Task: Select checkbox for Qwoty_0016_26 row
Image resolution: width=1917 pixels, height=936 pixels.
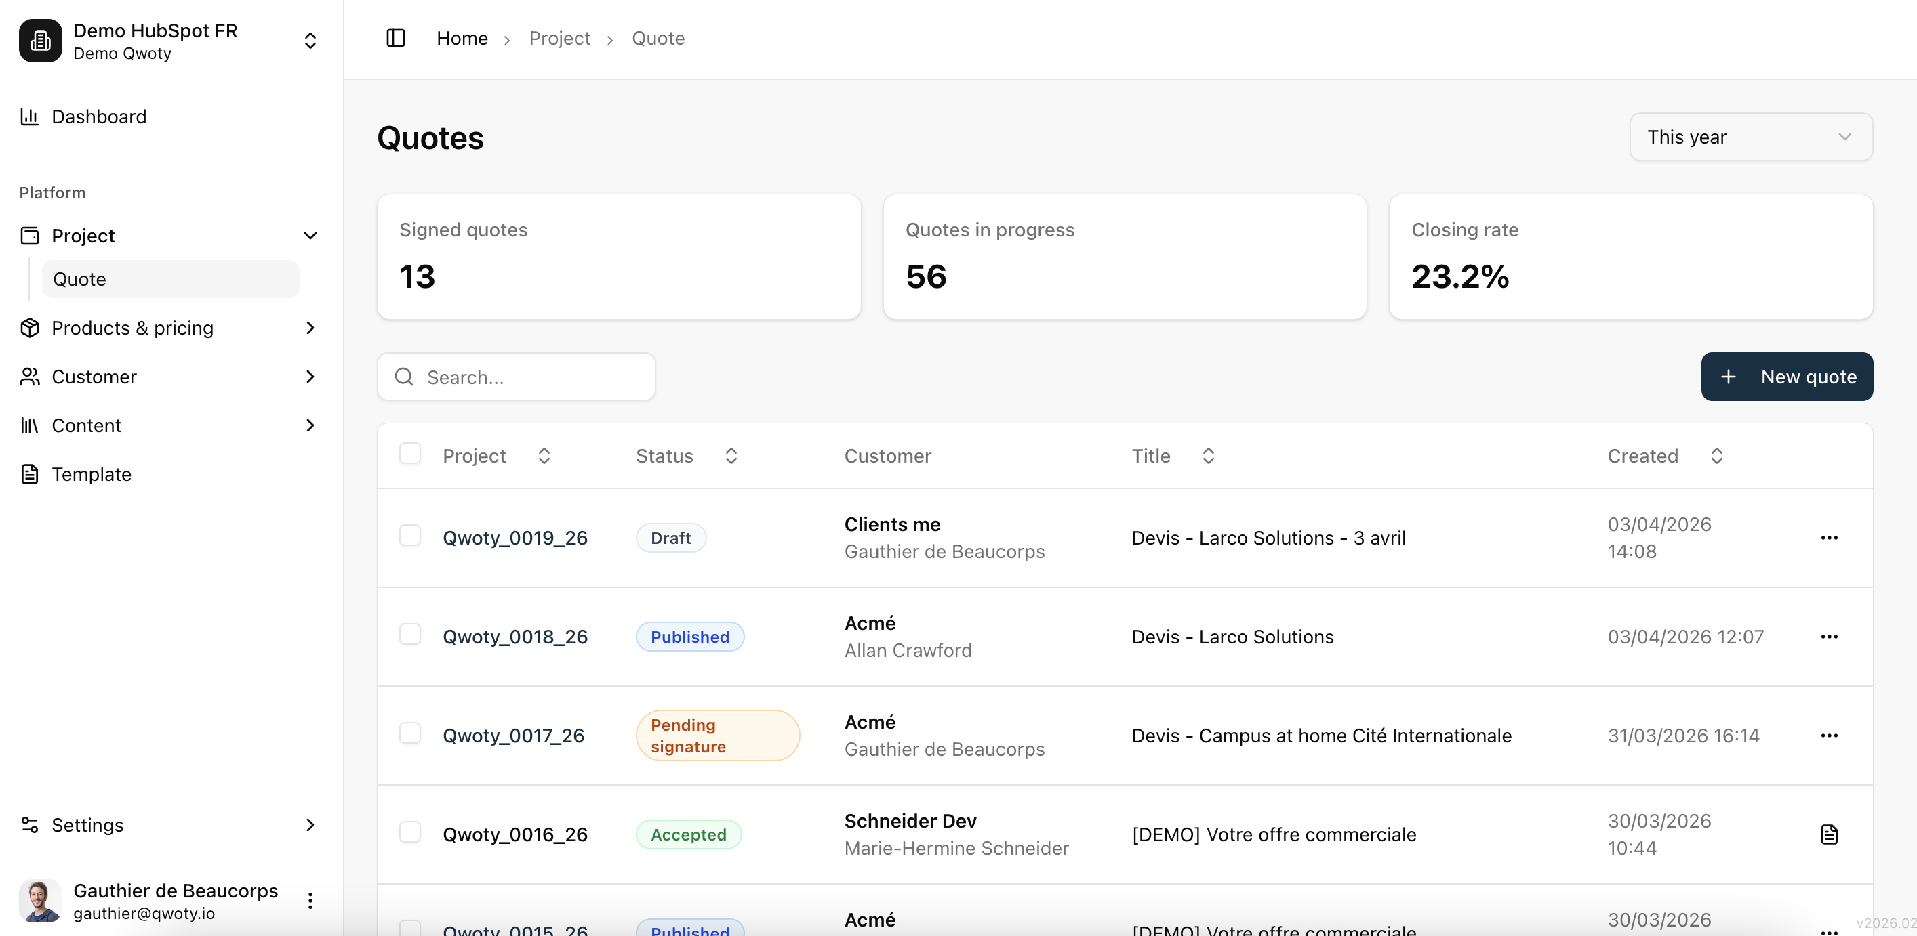Action: tap(410, 832)
